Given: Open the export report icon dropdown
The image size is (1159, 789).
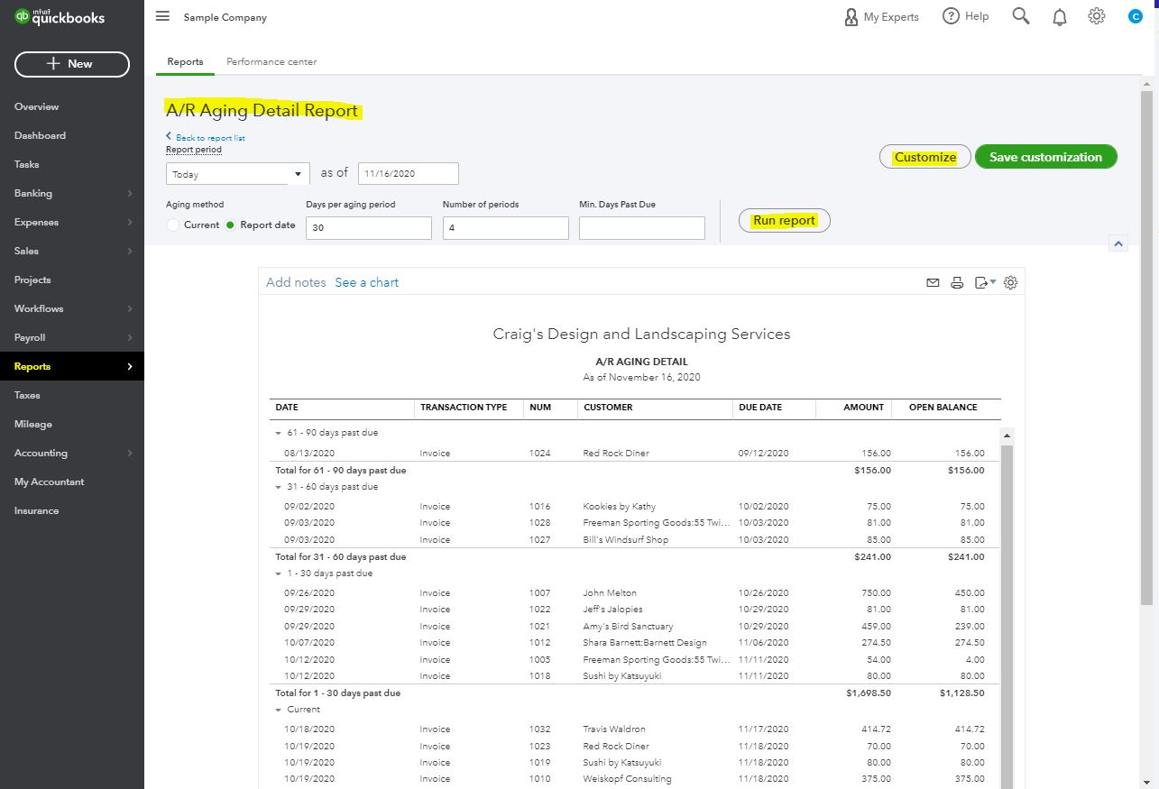Looking at the screenshot, I should 985,282.
